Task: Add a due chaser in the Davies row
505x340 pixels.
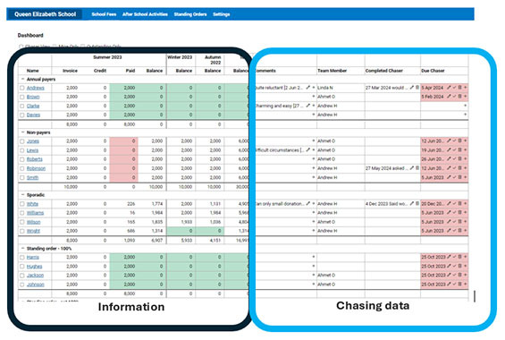Action: coord(465,115)
